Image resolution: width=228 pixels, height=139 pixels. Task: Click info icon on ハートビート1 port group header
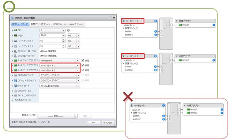(x=155, y=21)
